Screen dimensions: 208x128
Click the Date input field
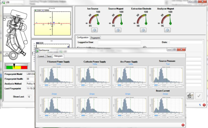click(x=186, y=42)
